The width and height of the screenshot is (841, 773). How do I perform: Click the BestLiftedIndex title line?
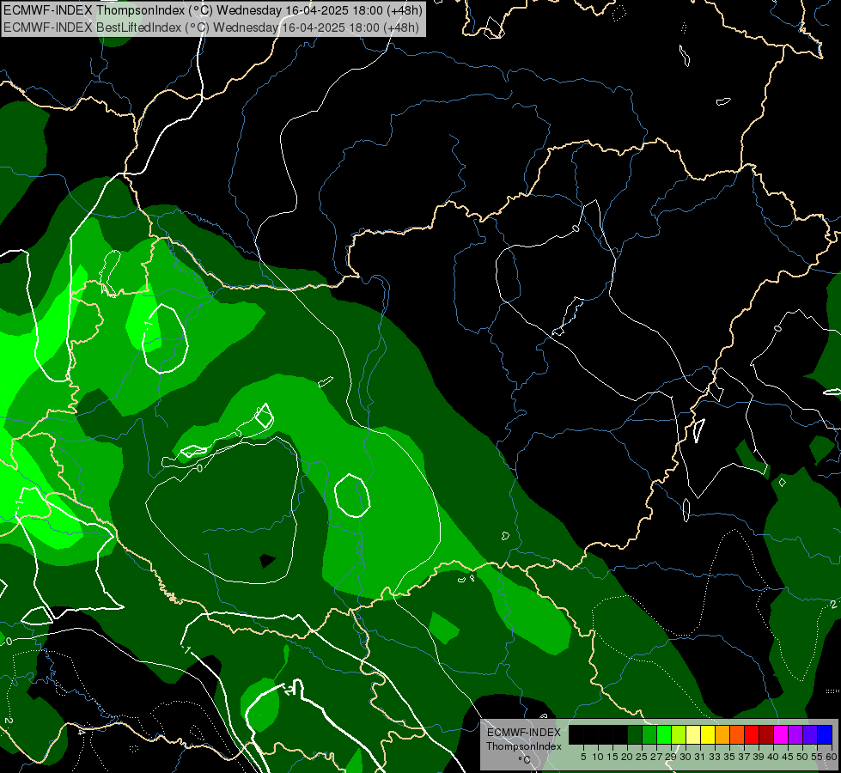pos(211,27)
